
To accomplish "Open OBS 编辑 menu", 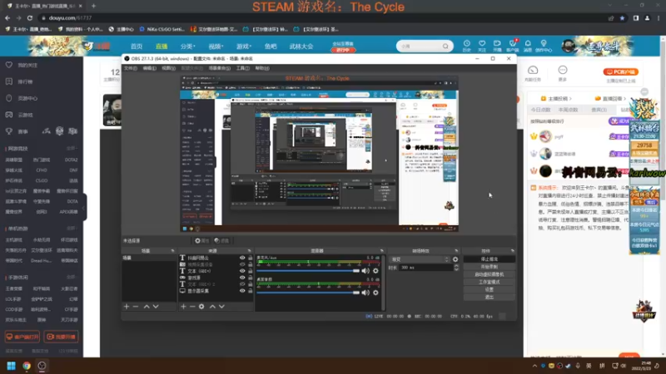I will click(150, 68).
